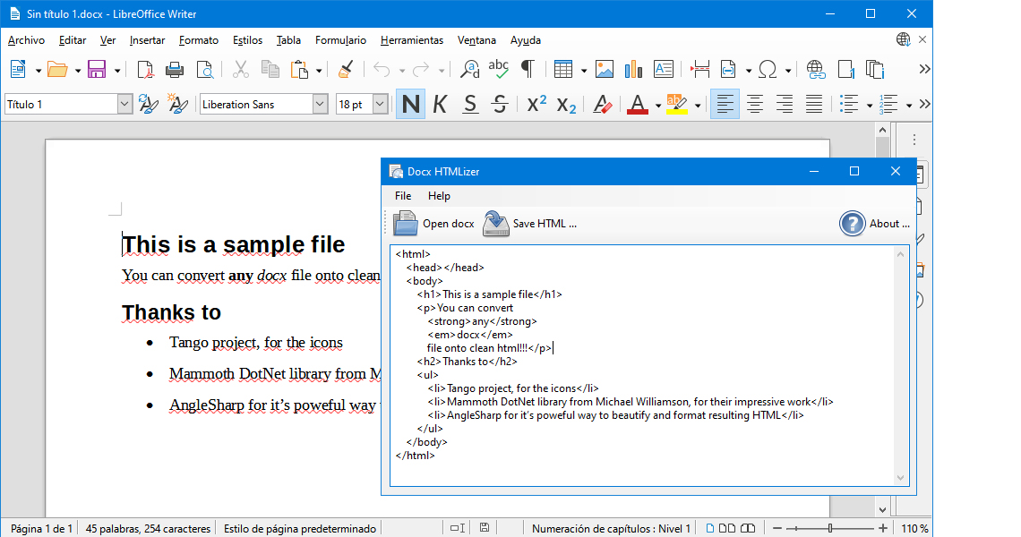Insert an endnote
1021x537 pixels.
pos(874,69)
